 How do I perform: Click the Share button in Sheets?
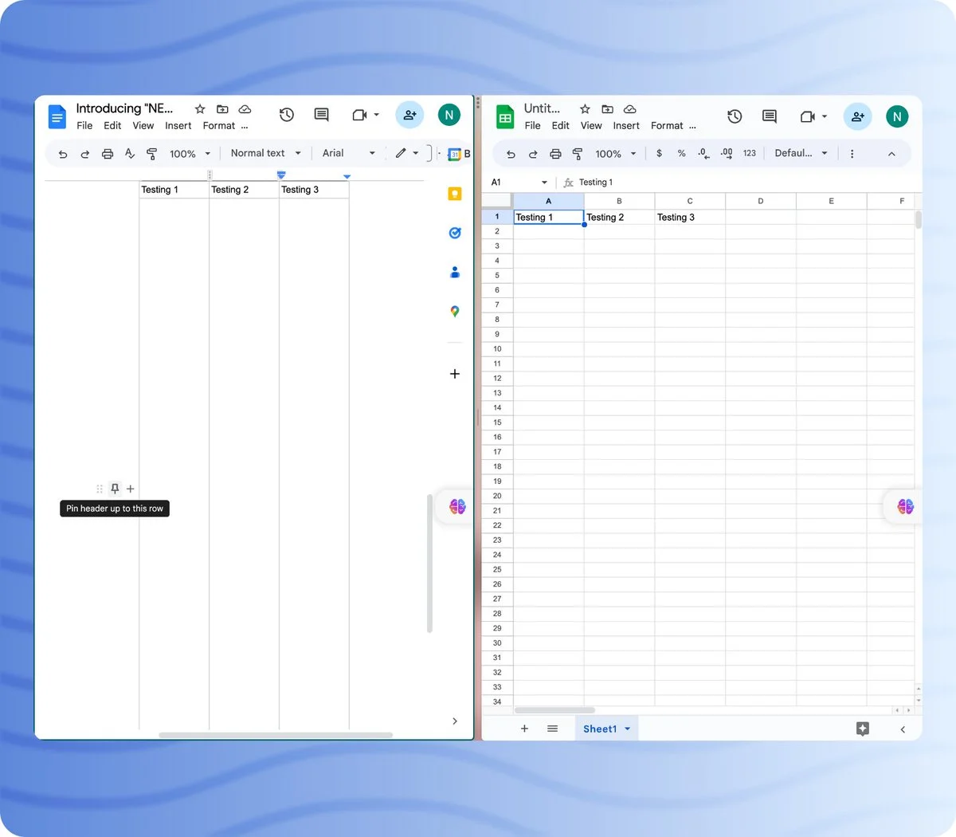tap(858, 116)
